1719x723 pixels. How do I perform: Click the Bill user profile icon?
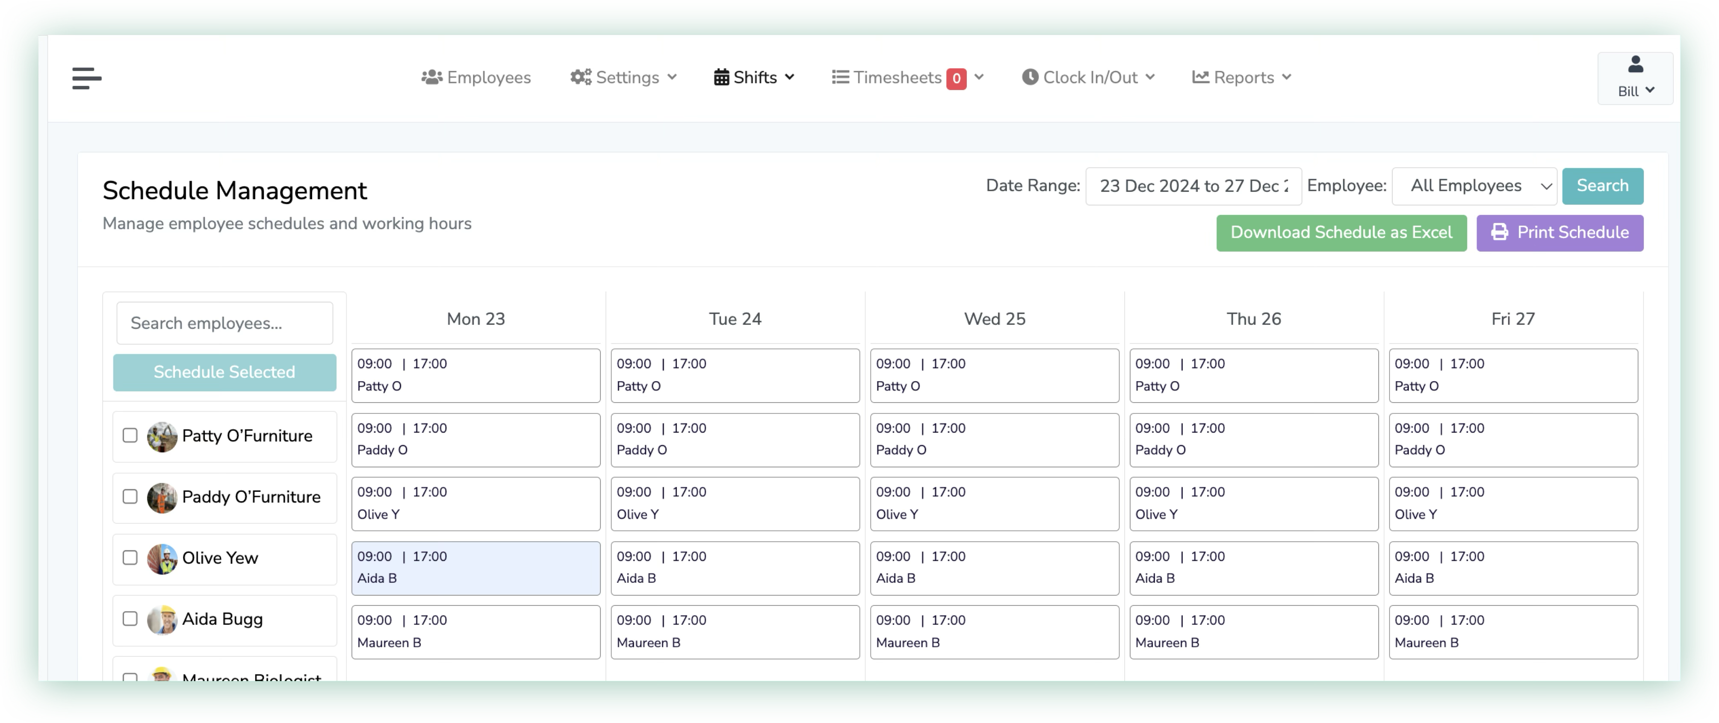tap(1635, 65)
